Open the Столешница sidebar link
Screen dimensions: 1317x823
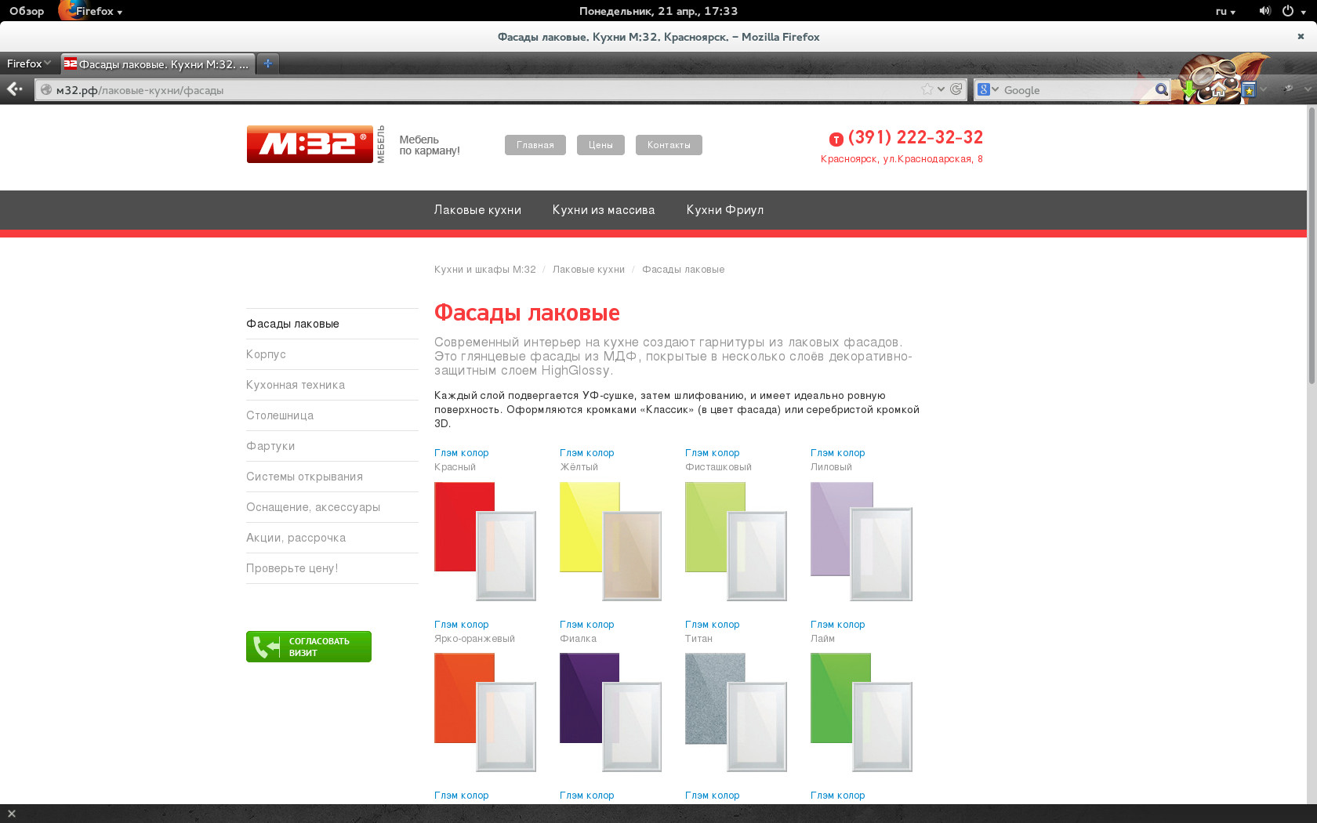[x=280, y=415]
